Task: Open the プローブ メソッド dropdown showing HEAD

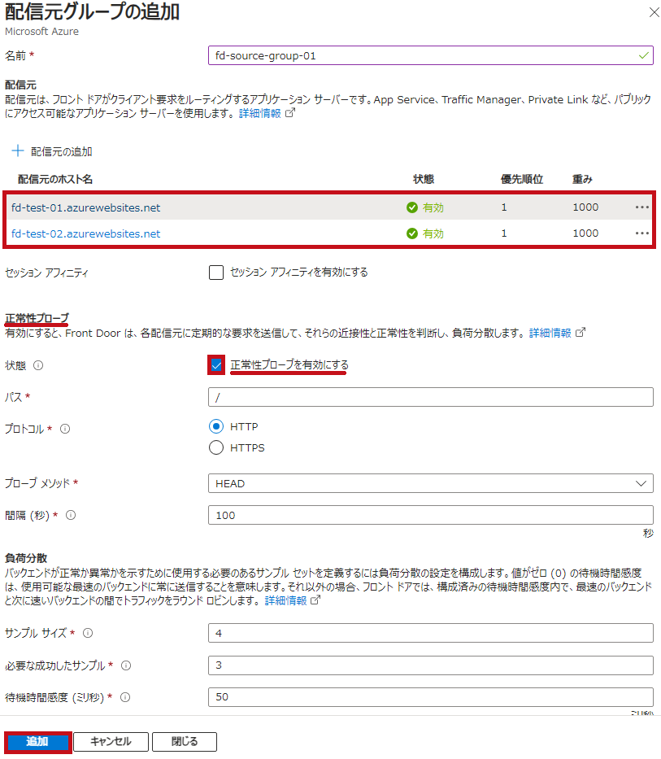Action: [x=431, y=483]
